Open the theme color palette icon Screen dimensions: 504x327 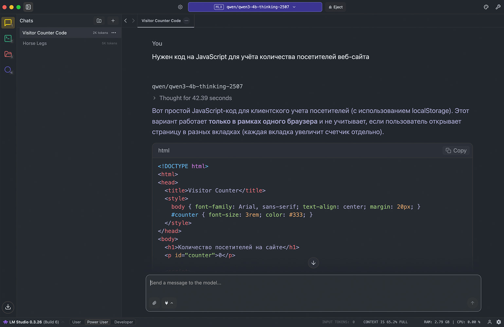click(486, 7)
